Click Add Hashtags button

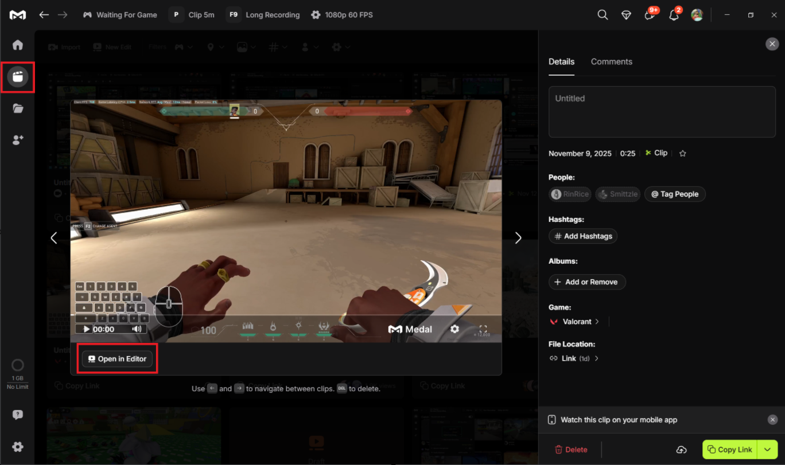click(x=583, y=236)
